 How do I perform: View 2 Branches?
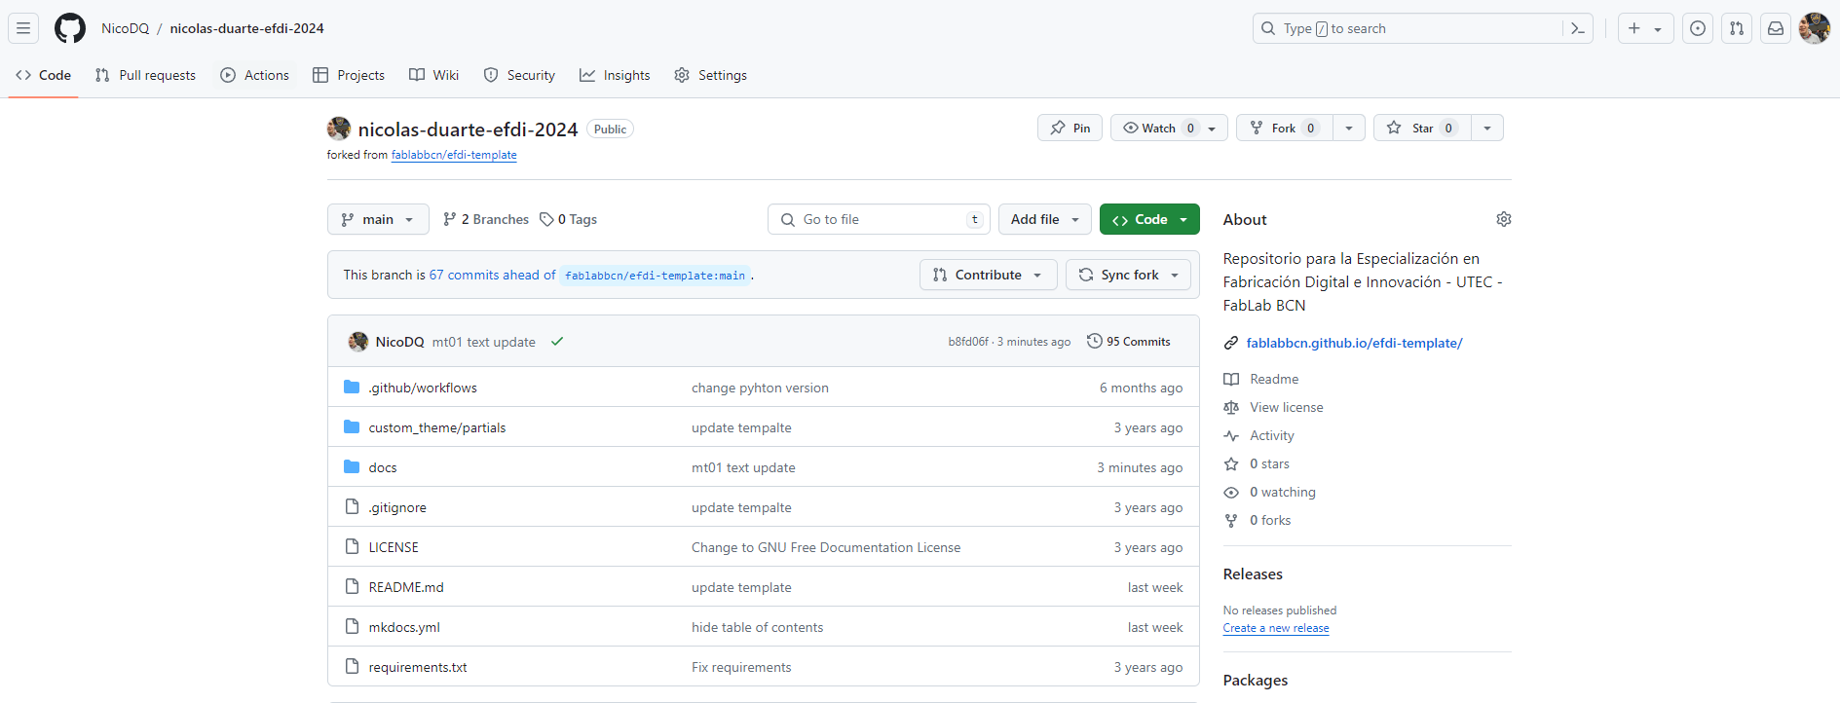coord(485,219)
